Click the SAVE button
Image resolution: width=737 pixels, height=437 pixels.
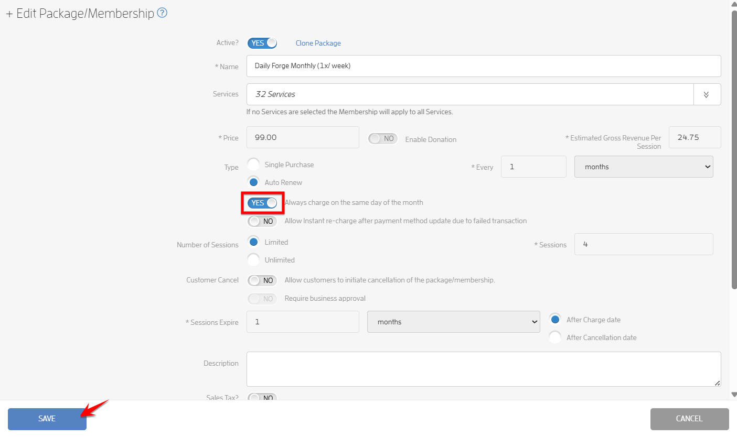pyautogui.click(x=47, y=419)
